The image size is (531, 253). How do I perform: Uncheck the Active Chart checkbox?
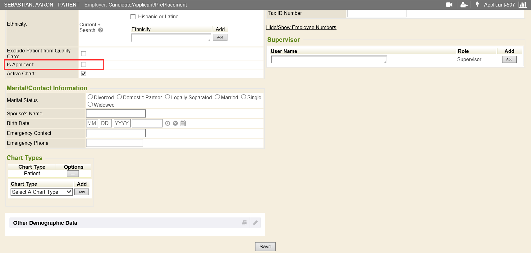pyautogui.click(x=84, y=73)
